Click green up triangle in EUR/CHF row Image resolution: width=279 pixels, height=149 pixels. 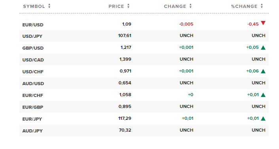click(263, 95)
